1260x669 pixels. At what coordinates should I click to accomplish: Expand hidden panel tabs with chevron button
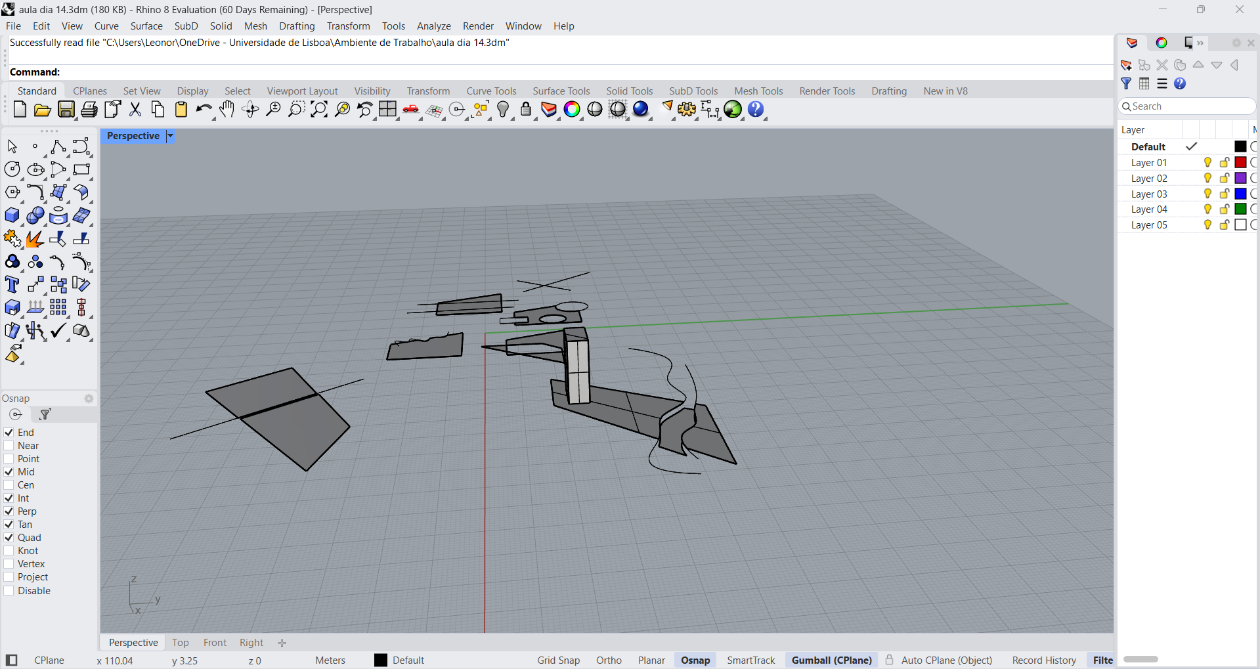point(1200,43)
